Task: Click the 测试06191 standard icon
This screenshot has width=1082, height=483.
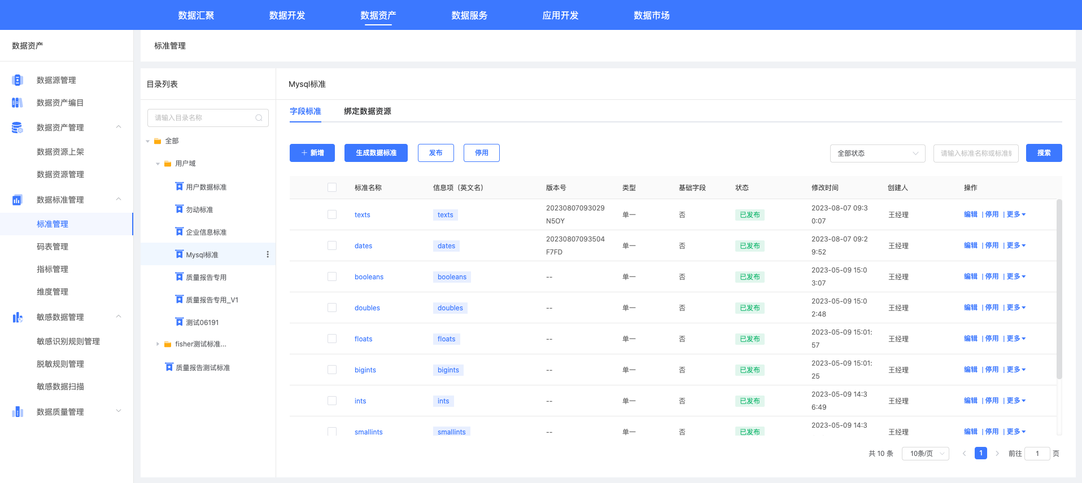Action: [x=180, y=322]
